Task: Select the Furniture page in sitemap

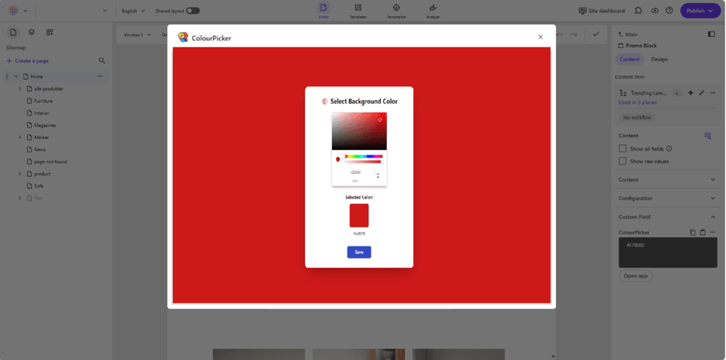Action: coord(43,101)
